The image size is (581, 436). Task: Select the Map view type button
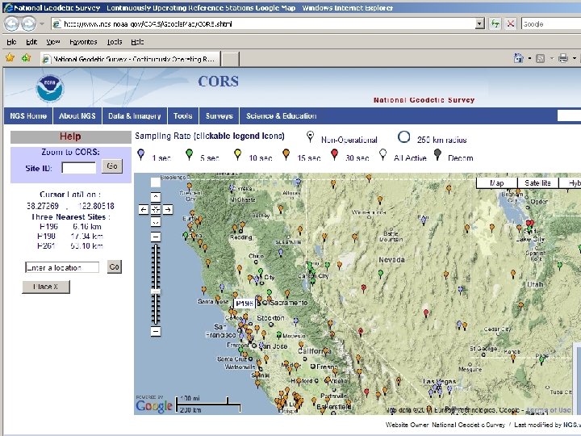tap(496, 183)
